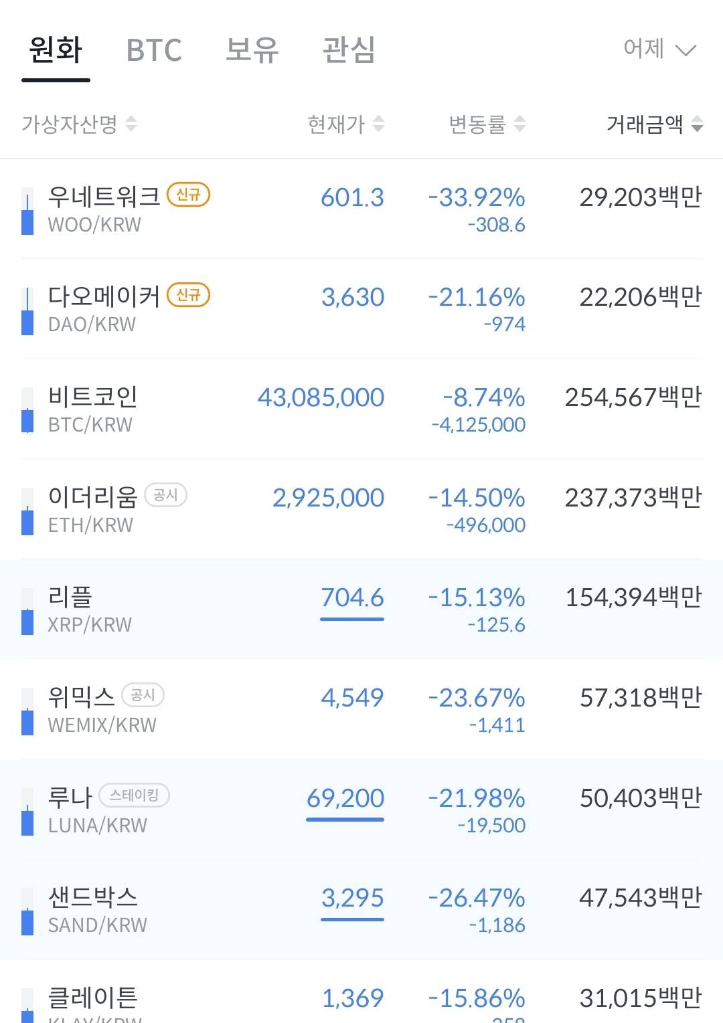Viewport: 723px width, 1023px height.
Task: Tap the 신규 badge next to 다오메이커
Action: 188,294
